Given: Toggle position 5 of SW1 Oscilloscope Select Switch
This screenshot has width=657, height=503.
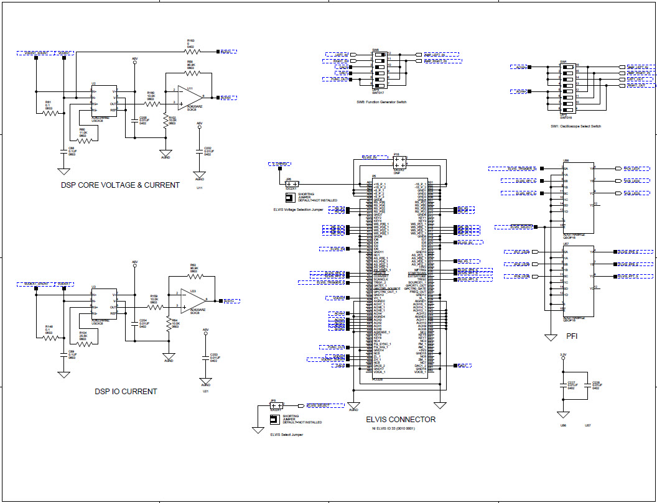Looking at the screenshot, I should pyautogui.click(x=568, y=91).
